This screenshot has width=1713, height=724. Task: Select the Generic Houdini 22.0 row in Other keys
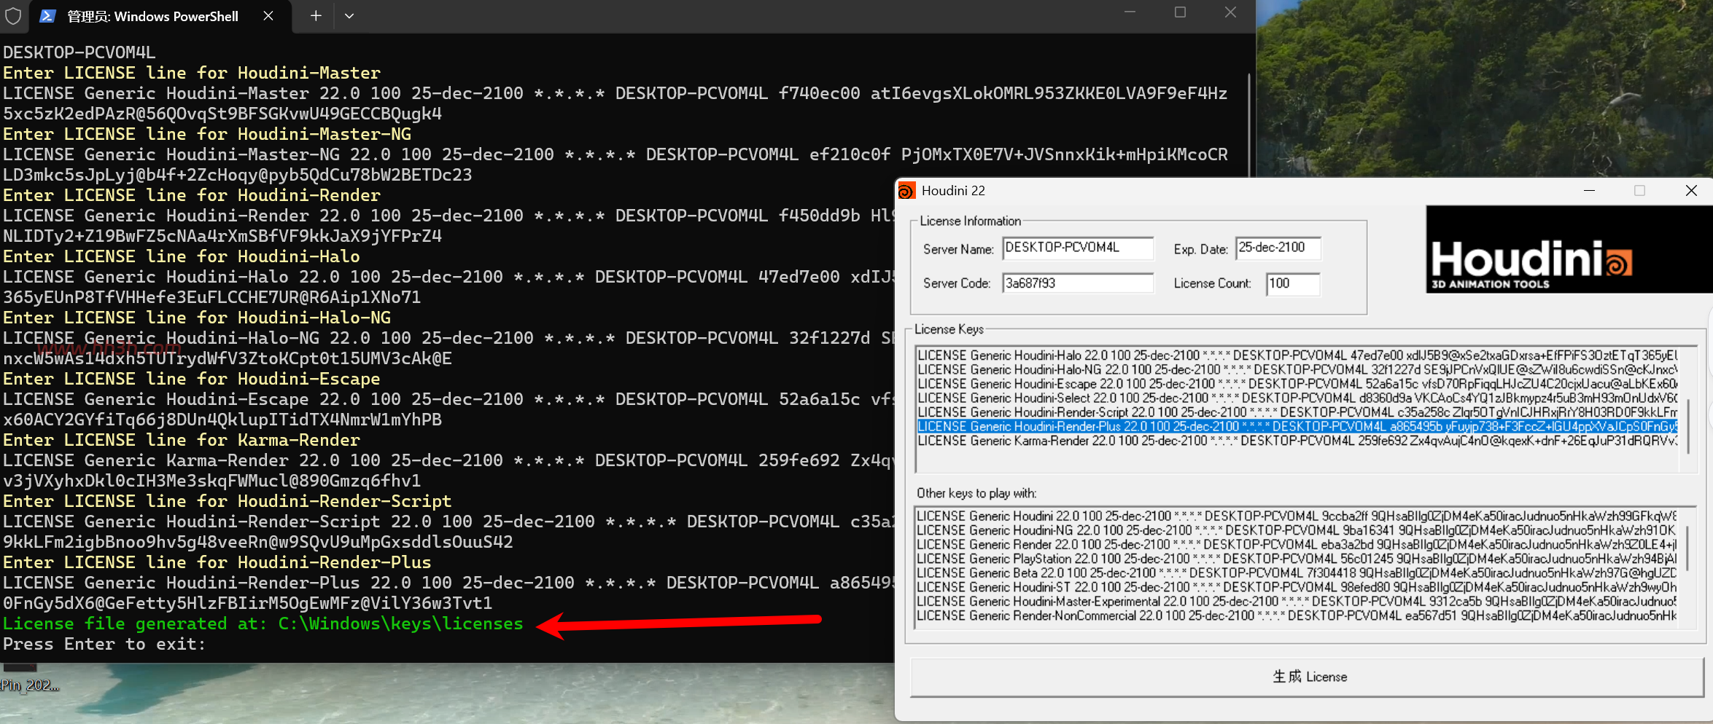[x=1297, y=516]
